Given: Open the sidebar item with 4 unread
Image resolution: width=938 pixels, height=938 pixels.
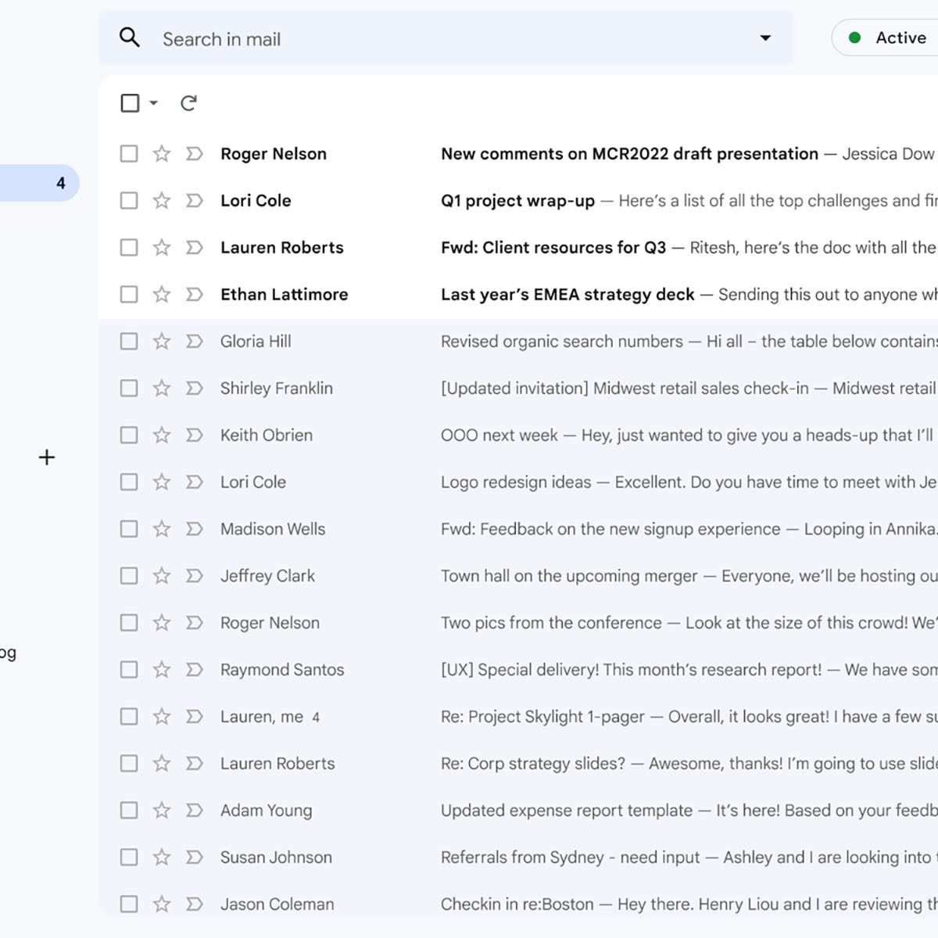Looking at the screenshot, I should tap(39, 183).
